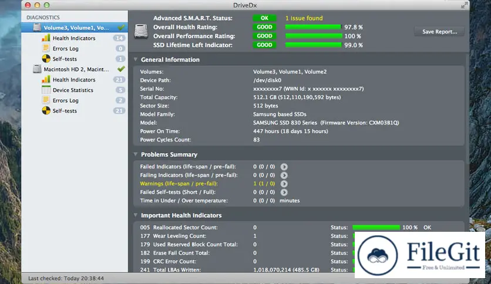Open details arrow for Failing Indicators
The width and height of the screenshot is (491, 284).
[284, 175]
